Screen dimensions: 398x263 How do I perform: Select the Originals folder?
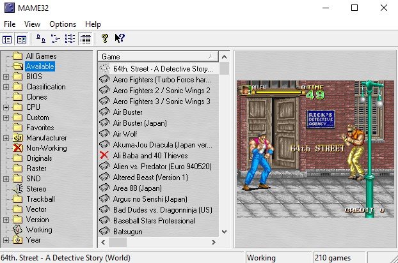pos(39,158)
